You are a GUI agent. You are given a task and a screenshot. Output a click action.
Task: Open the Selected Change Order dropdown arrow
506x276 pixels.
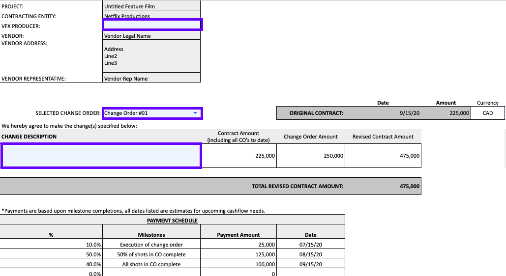pos(195,113)
